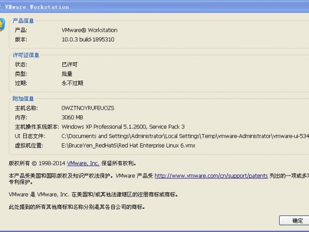
Task: Click the Windows XP Professional host OS text
Action: tap(123, 127)
